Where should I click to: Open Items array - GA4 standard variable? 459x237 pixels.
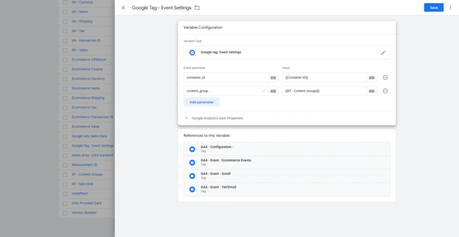point(92,156)
